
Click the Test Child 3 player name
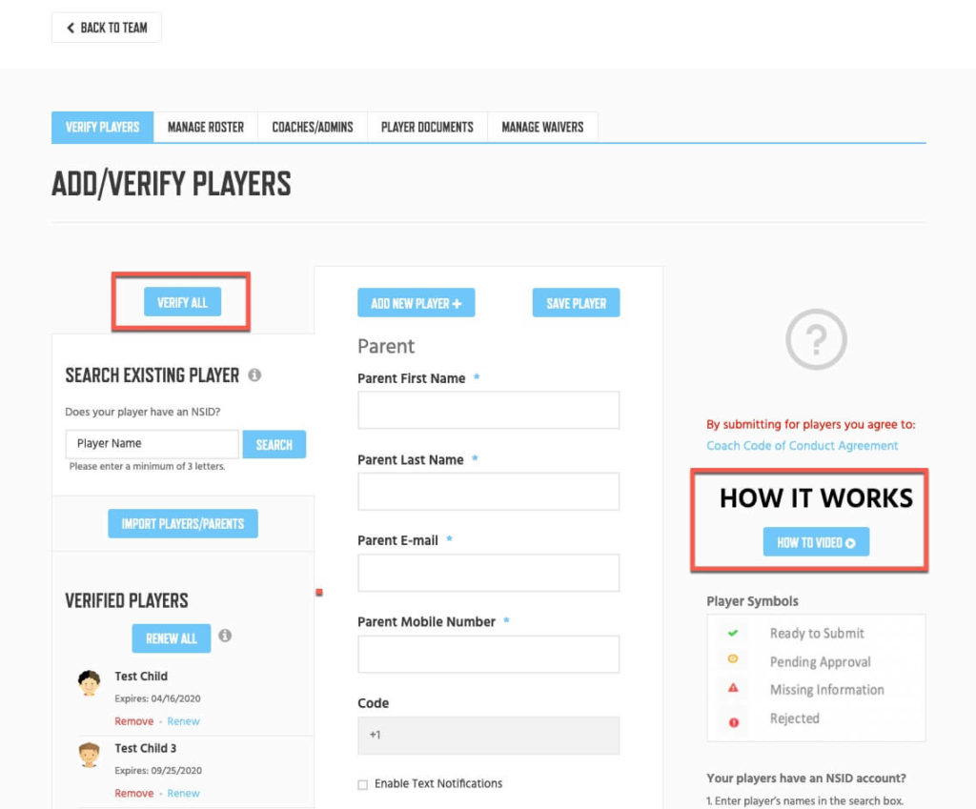tap(146, 748)
